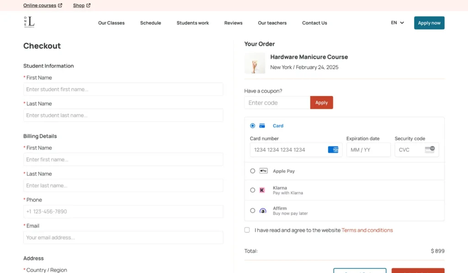Select the Klarna payment radio button

click(253, 190)
